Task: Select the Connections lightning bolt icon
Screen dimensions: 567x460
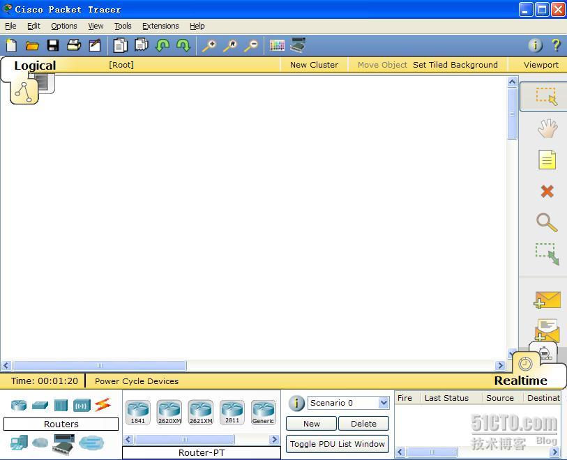Action: (x=103, y=405)
